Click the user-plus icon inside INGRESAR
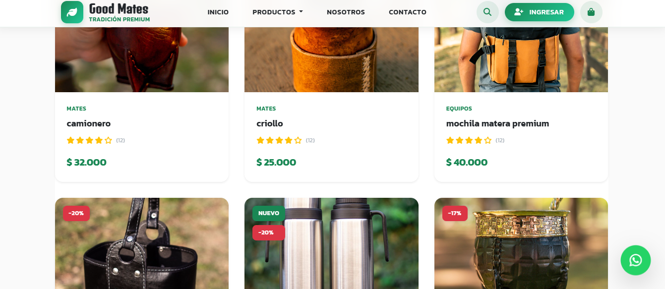The height and width of the screenshot is (289, 665). (x=519, y=11)
